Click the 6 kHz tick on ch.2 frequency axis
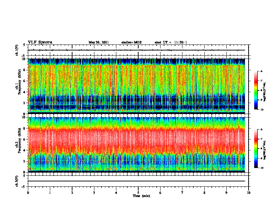 tap(25, 139)
